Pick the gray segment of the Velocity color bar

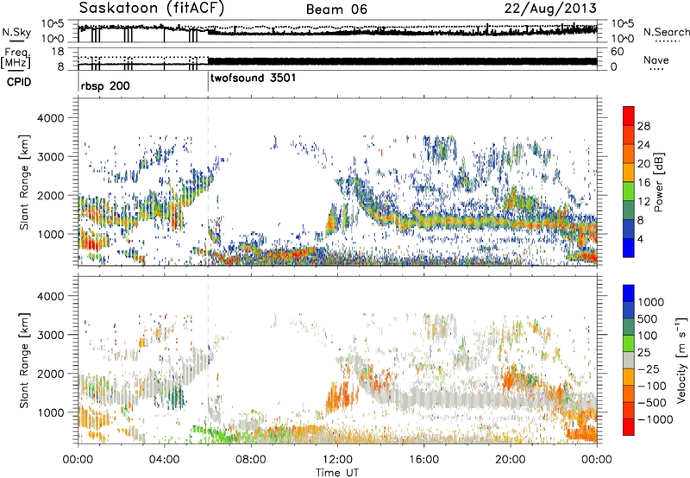[x=629, y=360]
